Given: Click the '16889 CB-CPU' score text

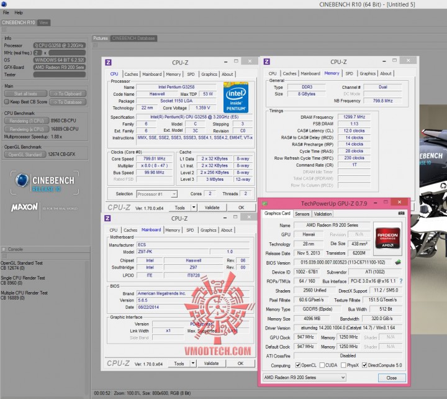Looking at the screenshot, I should coord(65,129).
